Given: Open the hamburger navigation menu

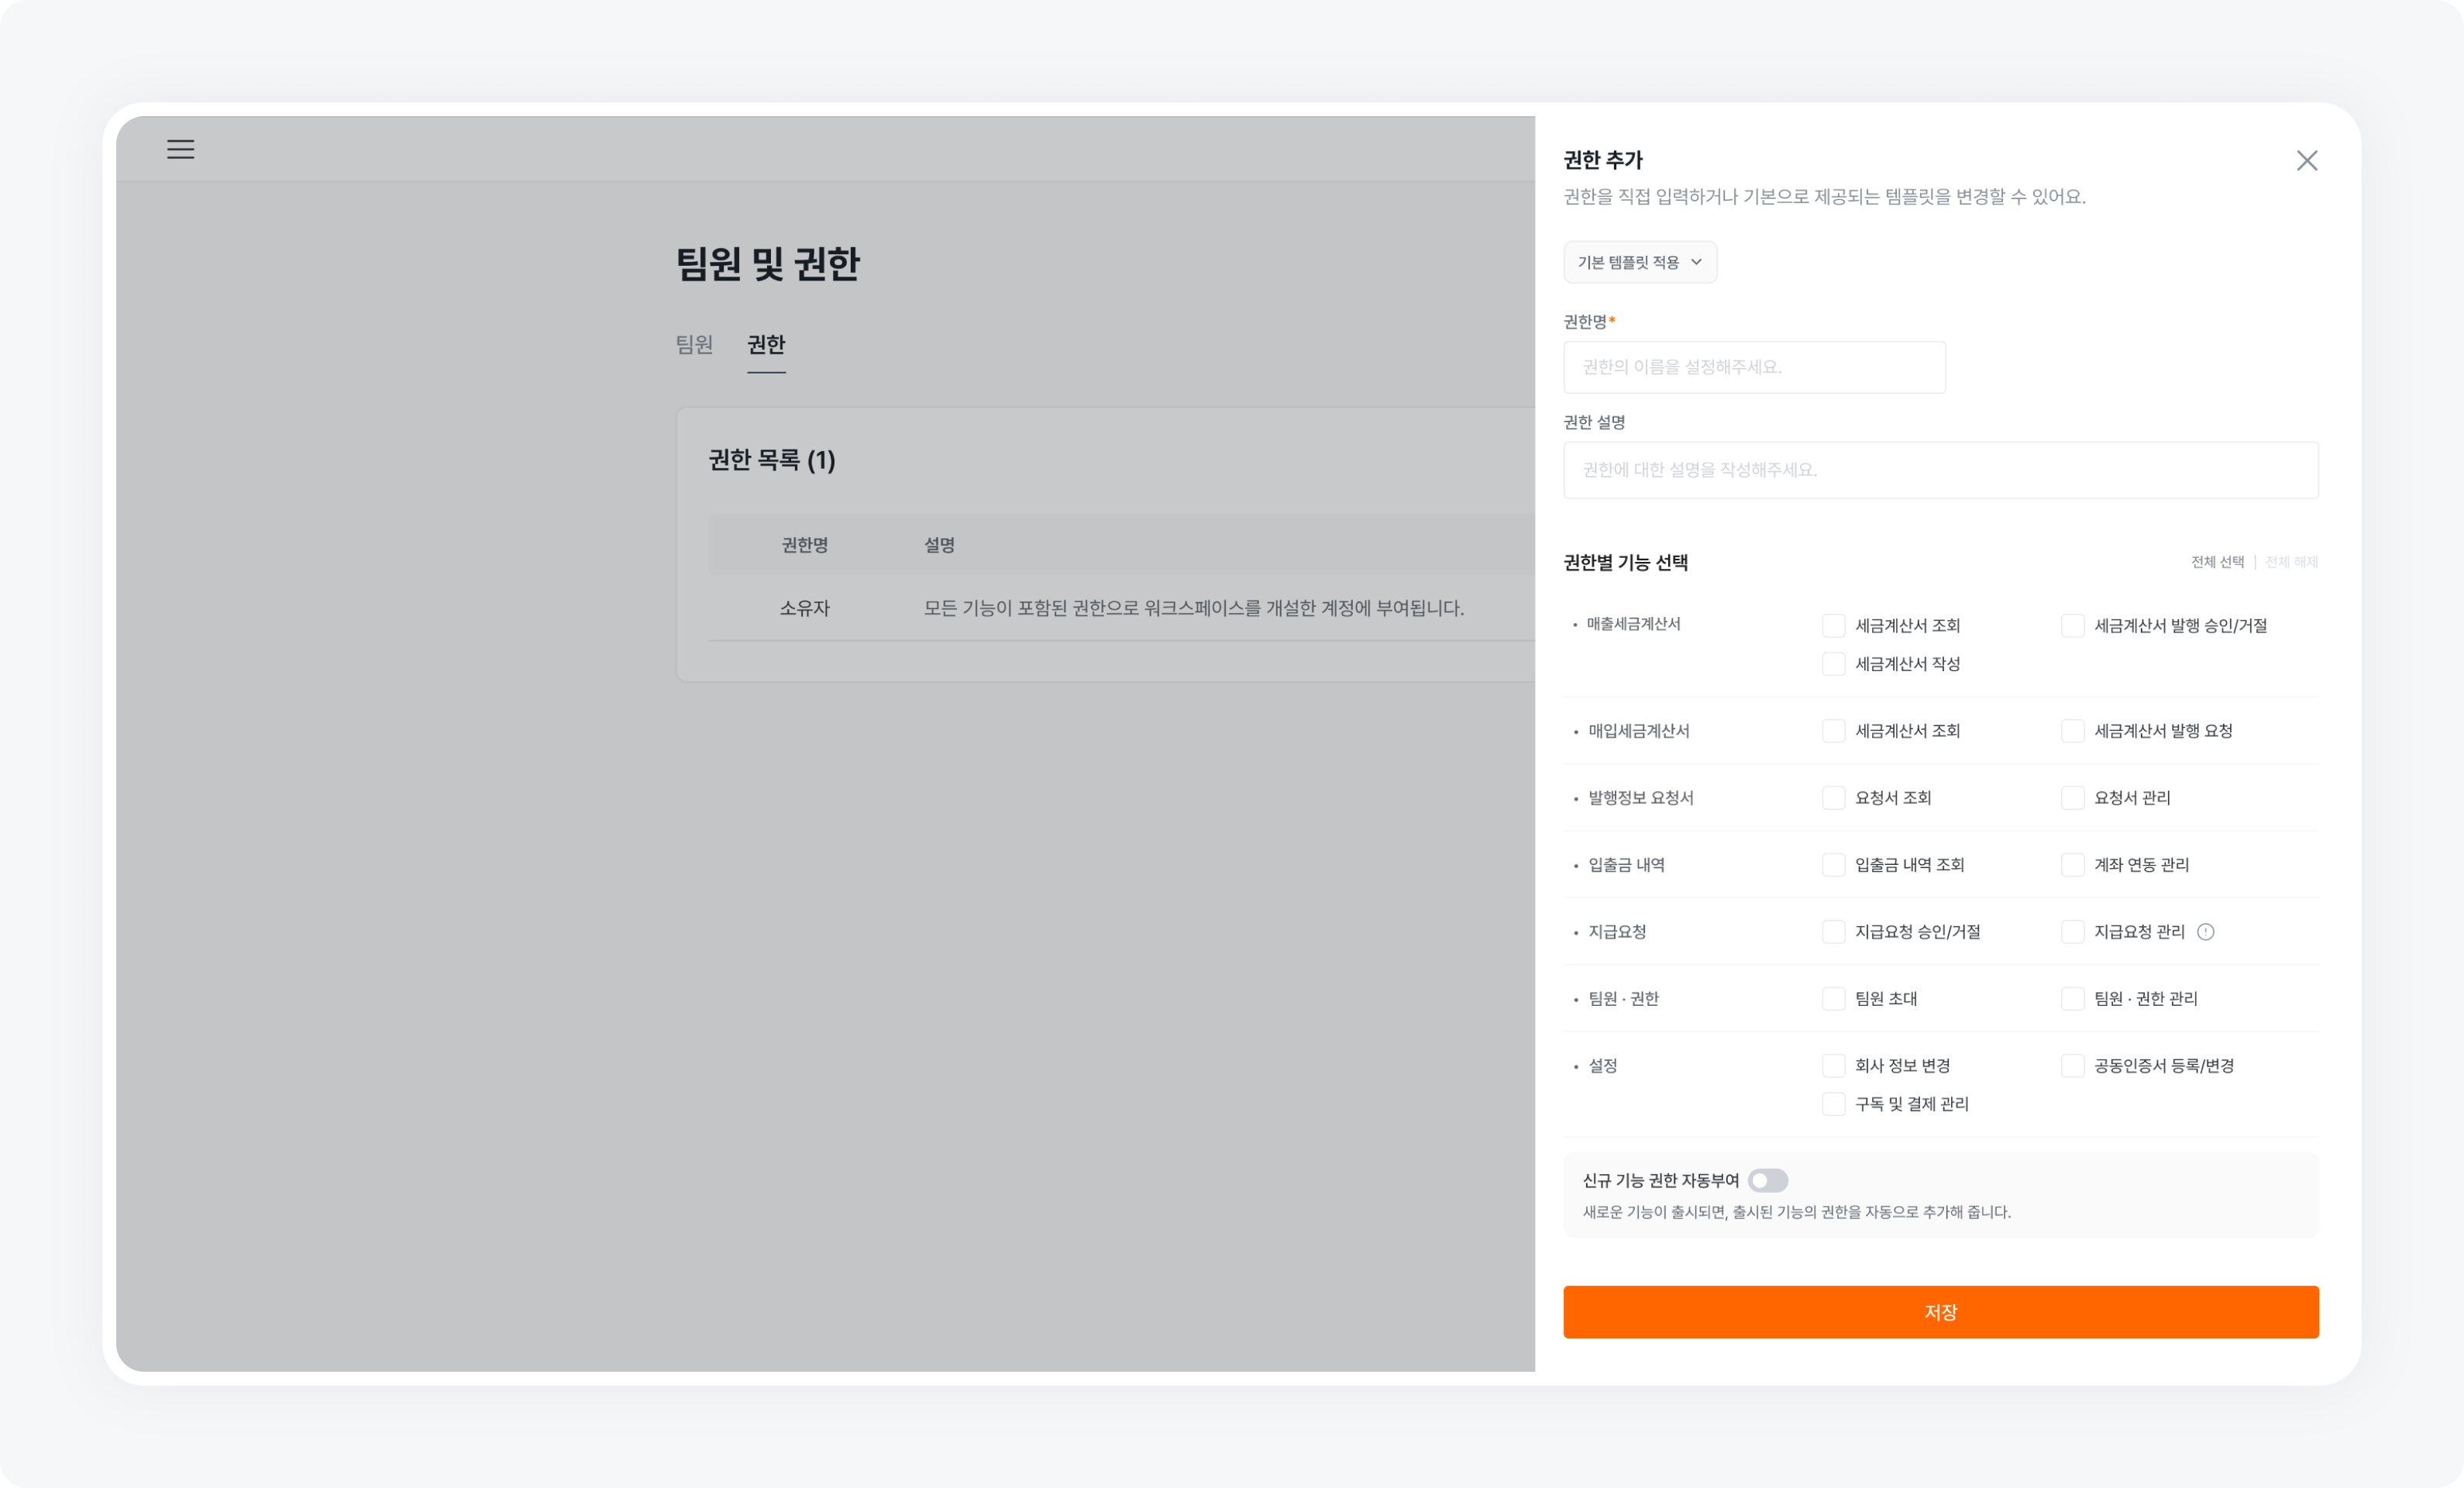Looking at the screenshot, I should [x=180, y=149].
